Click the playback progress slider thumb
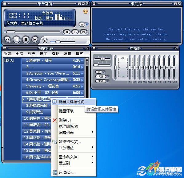This screenshot has width=184, height=178. tap(10, 32)
